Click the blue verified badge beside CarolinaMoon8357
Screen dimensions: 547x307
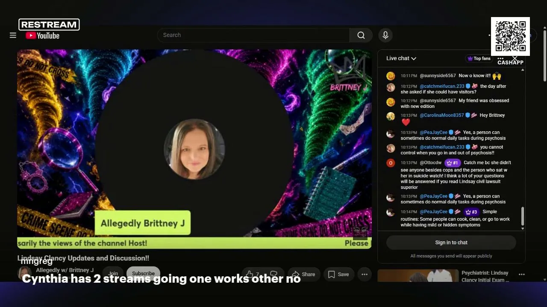[x=468, y=115]
